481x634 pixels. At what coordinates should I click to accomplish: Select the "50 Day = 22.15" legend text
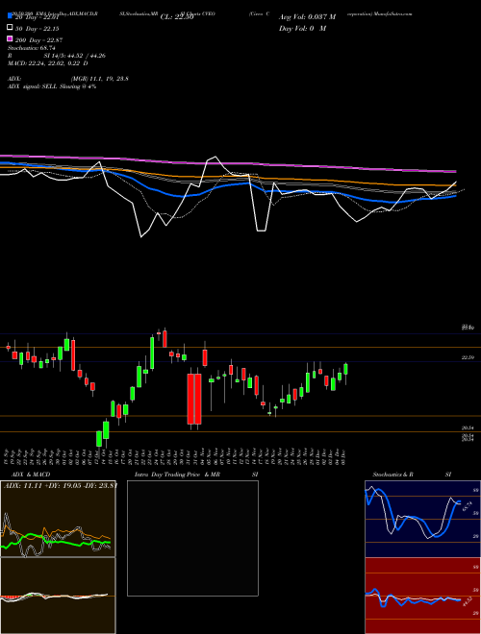(x=37, y=28)
